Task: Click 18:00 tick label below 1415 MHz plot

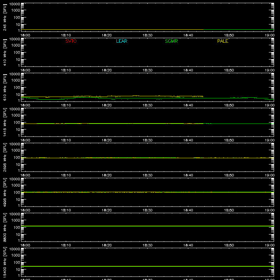Action: [25, 140]
